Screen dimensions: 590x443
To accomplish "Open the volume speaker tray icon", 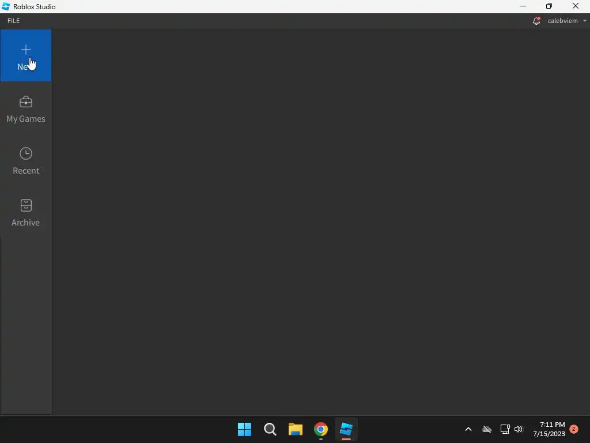I will coord(519,429).
